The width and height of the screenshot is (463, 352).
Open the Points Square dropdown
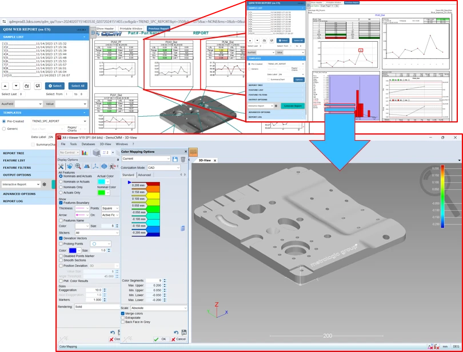110,208
